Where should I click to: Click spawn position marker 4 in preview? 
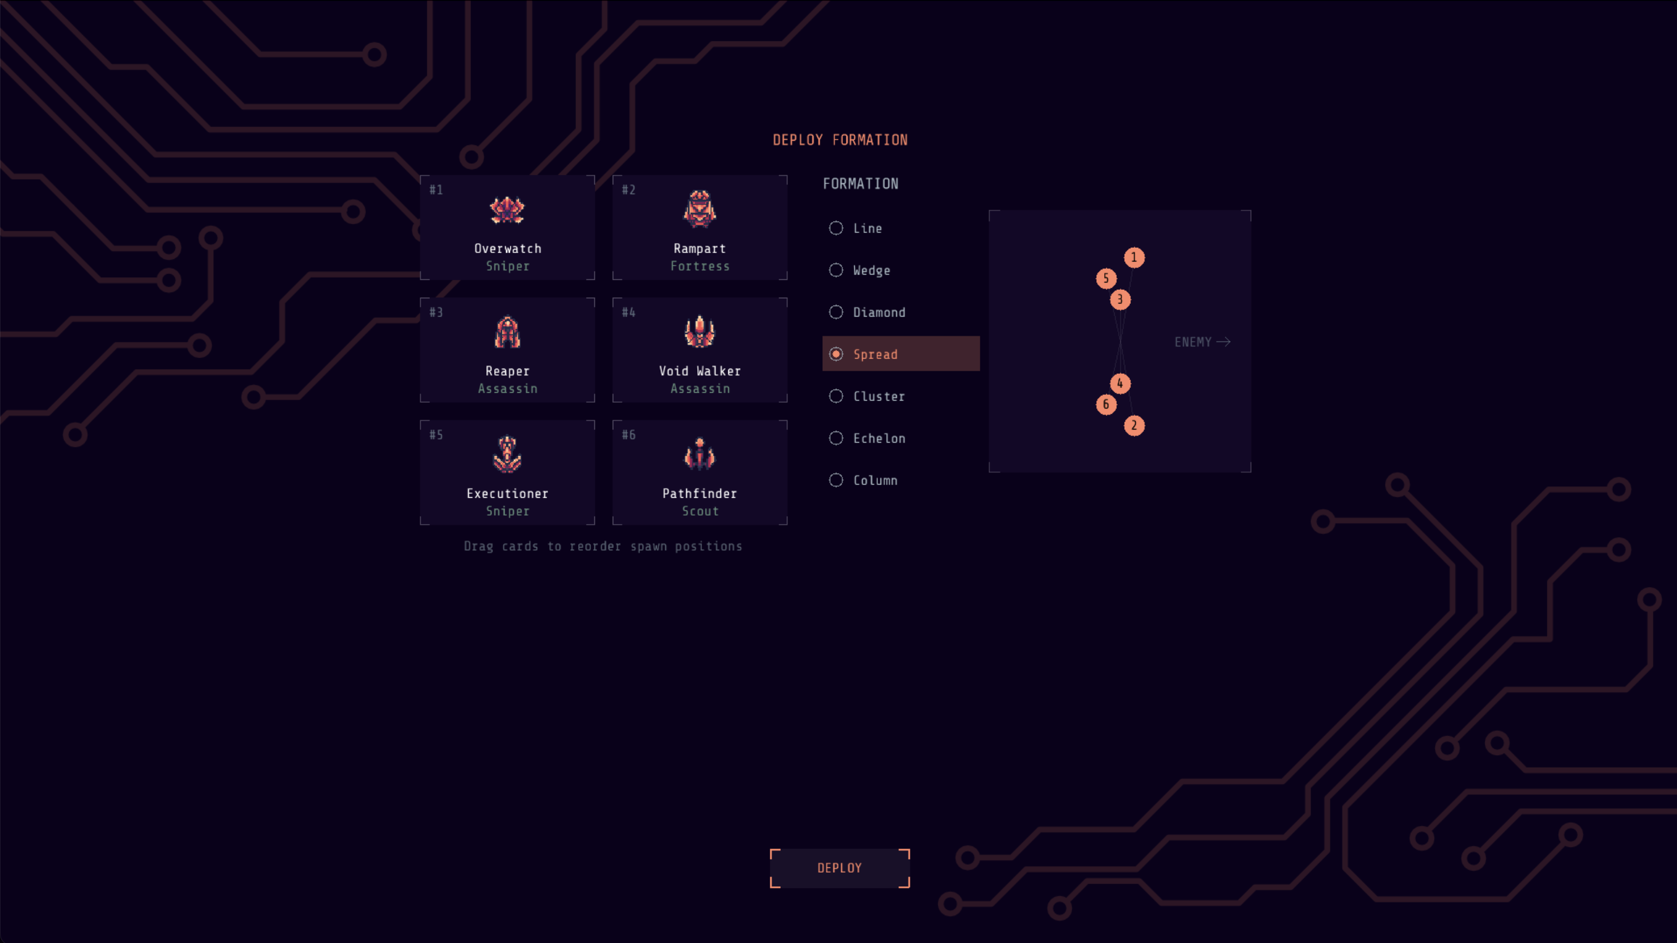pyautogui.click(x=1120, y=384)
